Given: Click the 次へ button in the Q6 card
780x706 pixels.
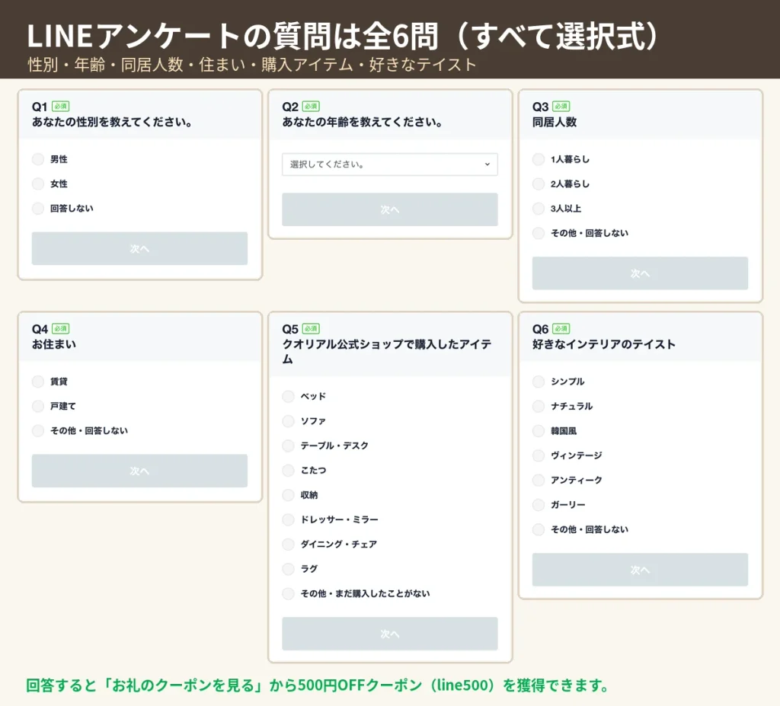Looking at the screenshot, I should 640,570.
